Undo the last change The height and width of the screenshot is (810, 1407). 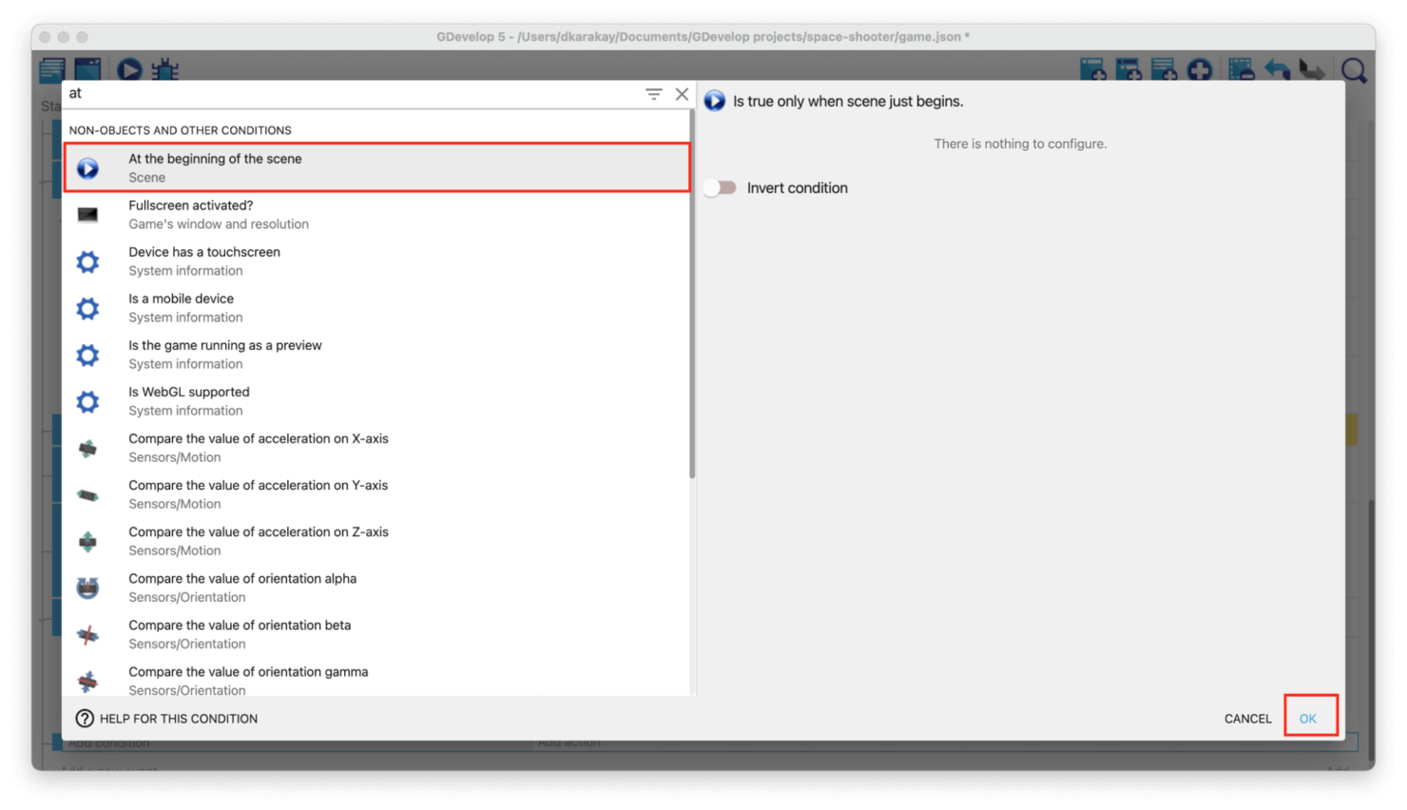pyautogui.click(x=1277, y=69)
